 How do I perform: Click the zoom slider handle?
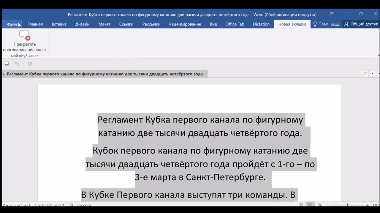click(x=347, y=205)
